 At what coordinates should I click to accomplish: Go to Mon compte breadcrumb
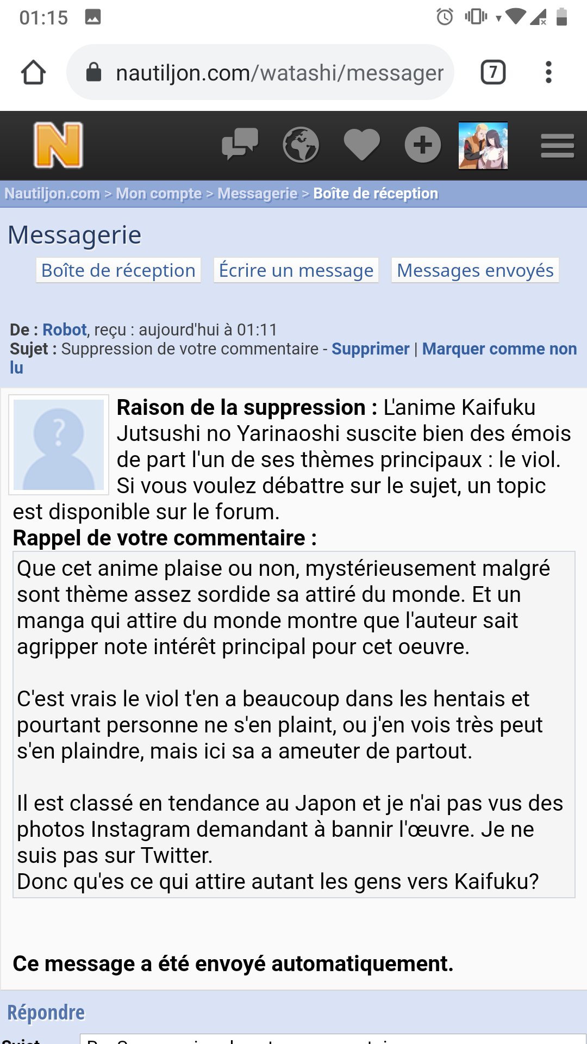(x=159, y=194)
